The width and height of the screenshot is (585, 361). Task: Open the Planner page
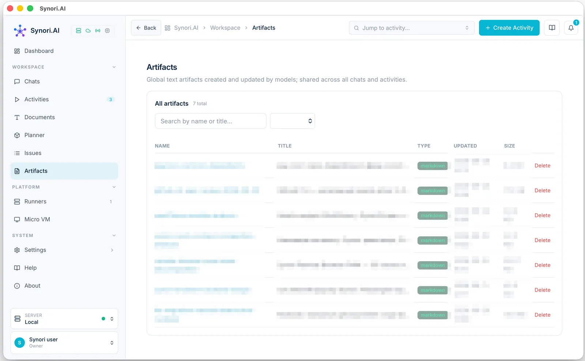64,135
